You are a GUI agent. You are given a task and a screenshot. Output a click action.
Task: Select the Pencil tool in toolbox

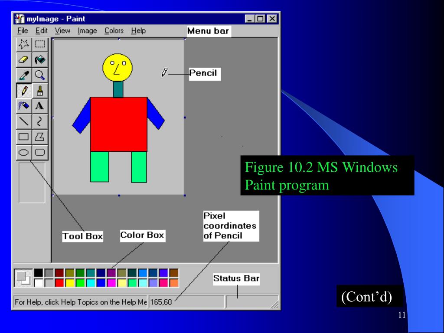24,91
